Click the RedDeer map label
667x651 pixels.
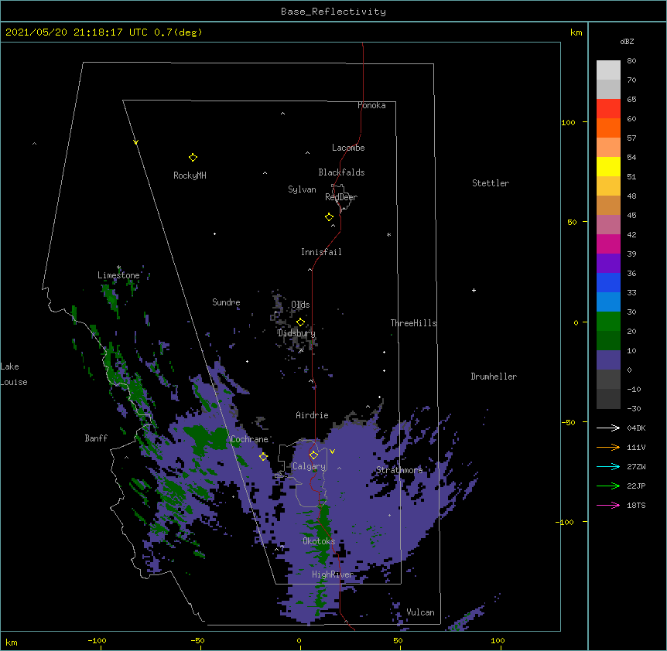(x=341, y=197)
